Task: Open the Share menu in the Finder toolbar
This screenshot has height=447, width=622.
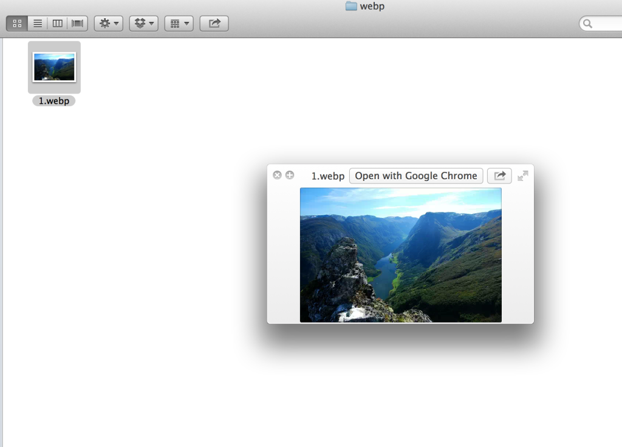Action: (214, 23)
